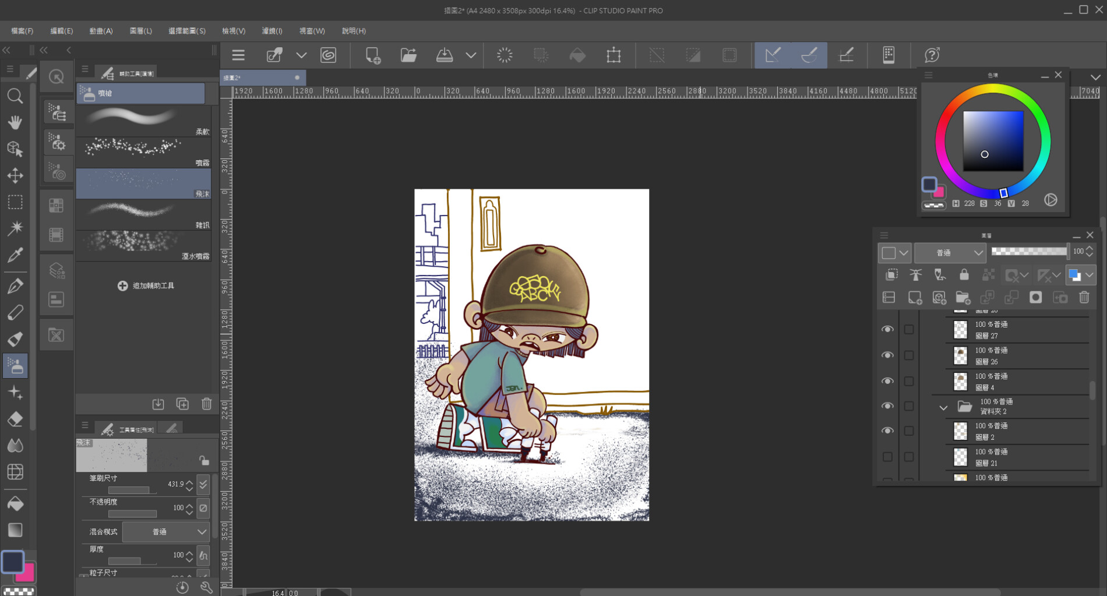This screenshot has height=596, width=1107.
Task: Open the 圖層(L) menu
Action: (x=140, y=31)
